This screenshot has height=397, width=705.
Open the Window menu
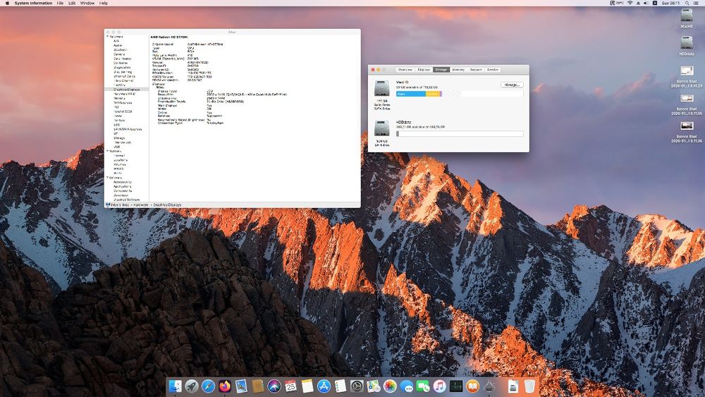(x=87, y=3)
